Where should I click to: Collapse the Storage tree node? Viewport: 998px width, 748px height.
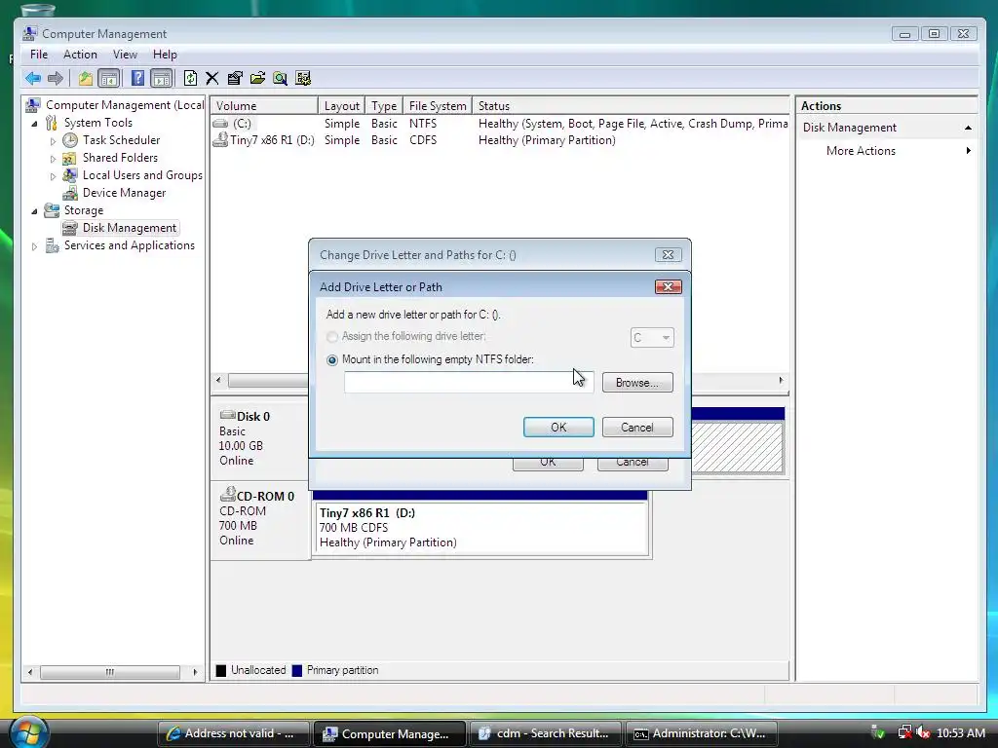pyautogui.click(x=34, y=211)
